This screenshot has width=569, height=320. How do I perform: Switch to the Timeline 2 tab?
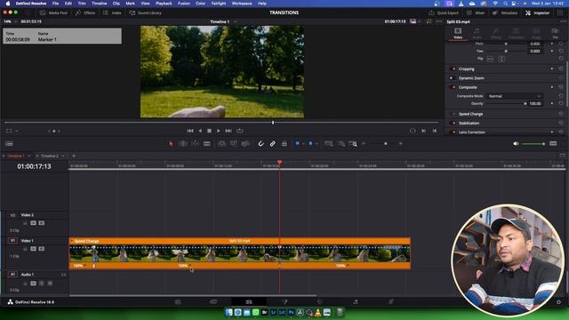coord(50,156)
